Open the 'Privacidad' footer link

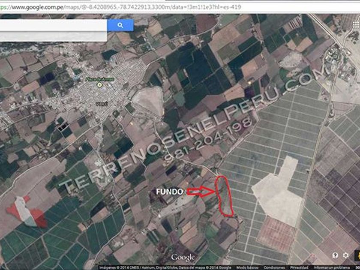[x=299, y=268]
